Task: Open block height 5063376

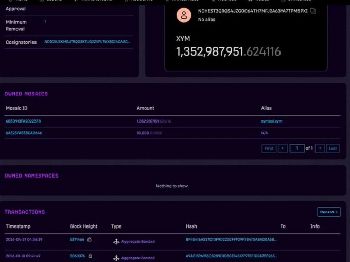Action: (77, 256)
